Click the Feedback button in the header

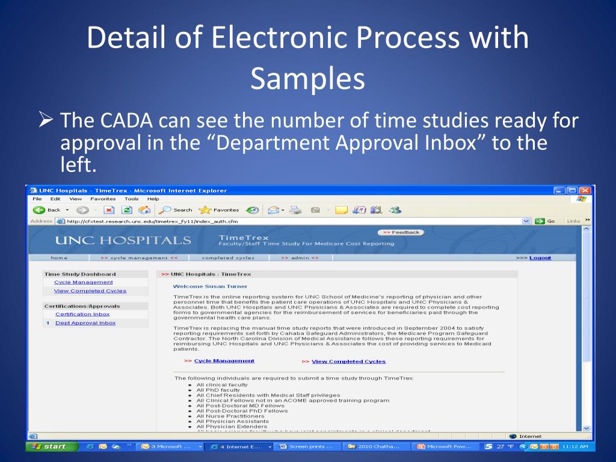click(401, 233)
